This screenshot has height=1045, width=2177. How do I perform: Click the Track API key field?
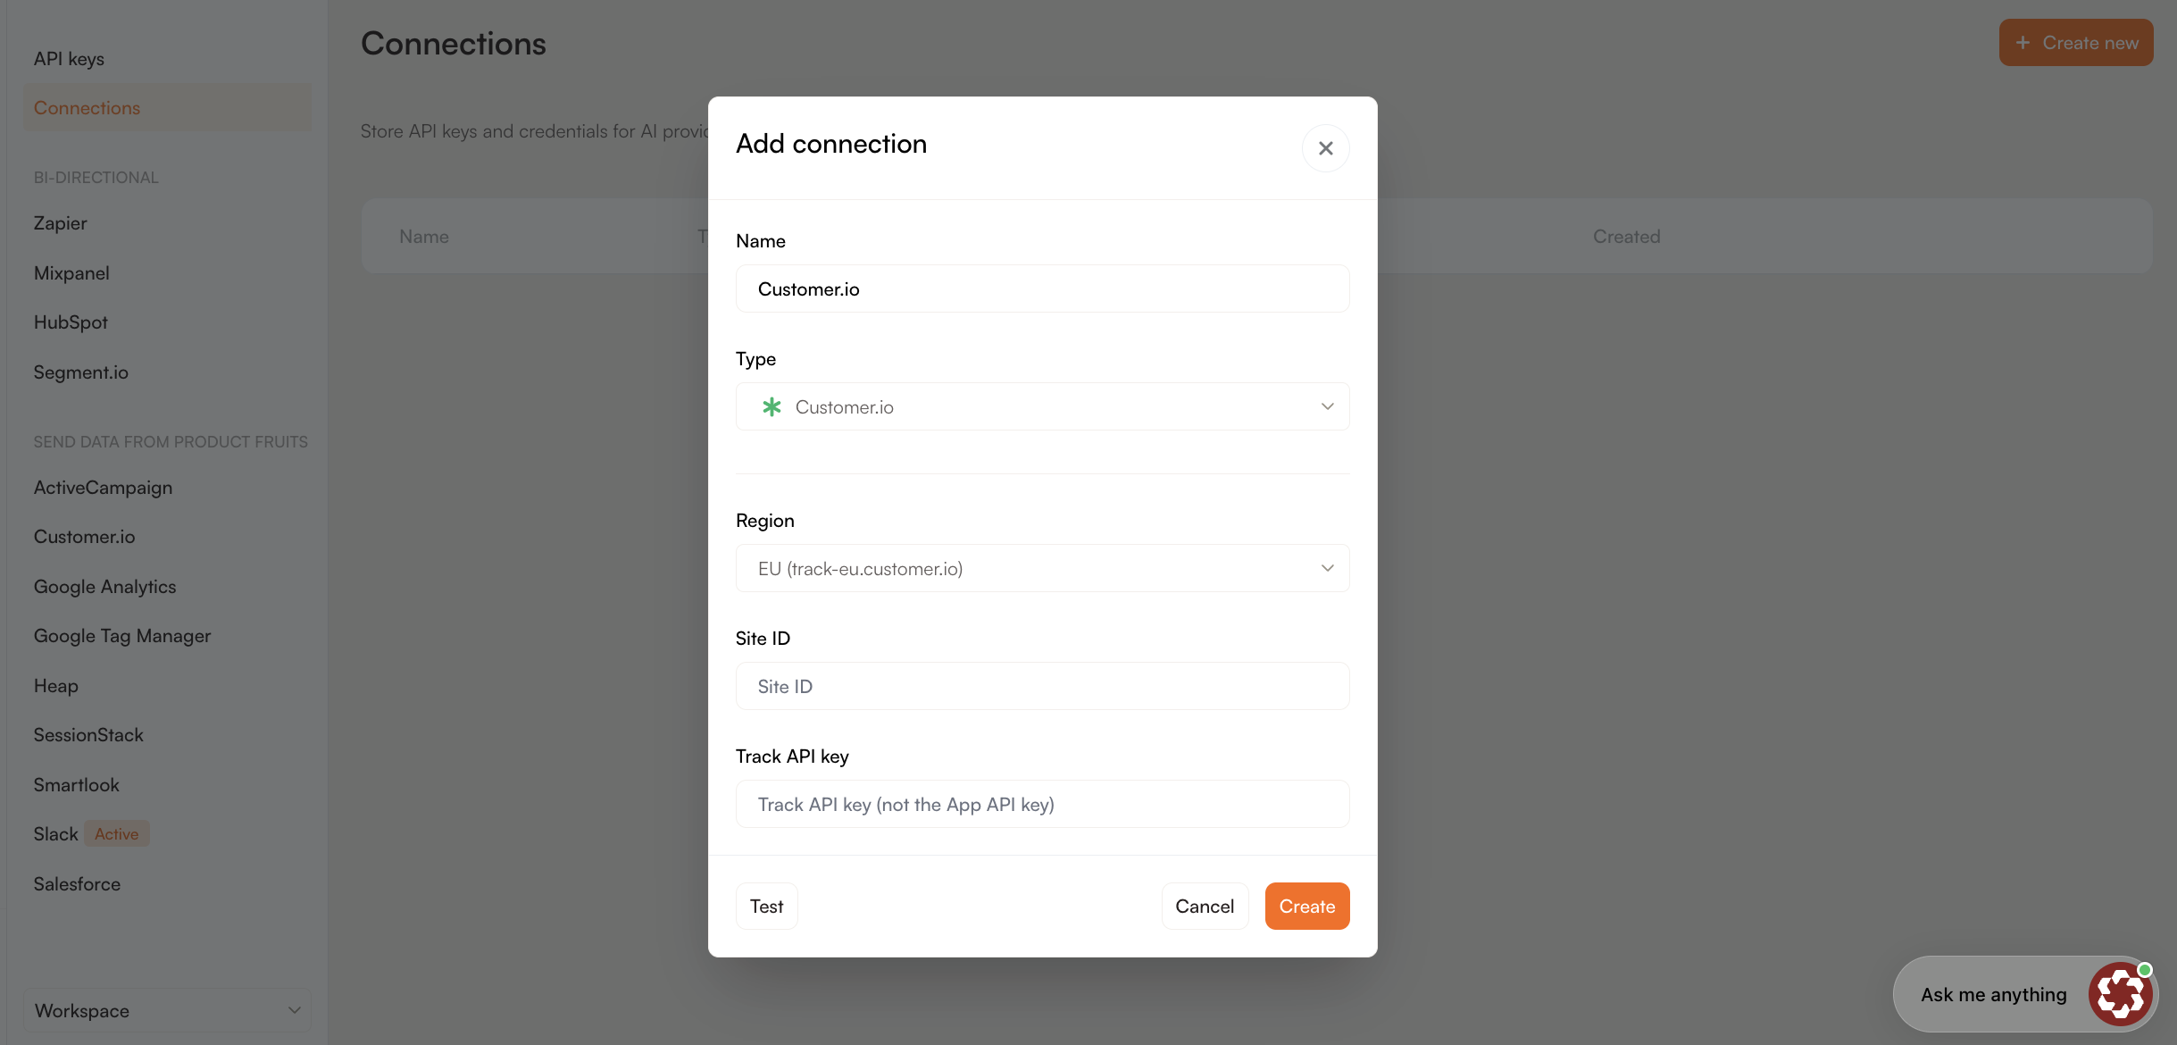tap(1042, 805)
